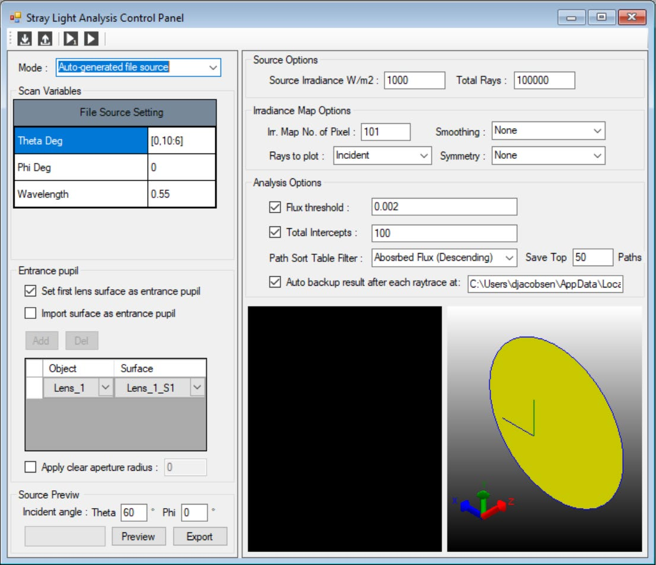The height and width of the screenshot is (565, 656).
Task: Click the Preview button
Action: [x=138, y=537]
